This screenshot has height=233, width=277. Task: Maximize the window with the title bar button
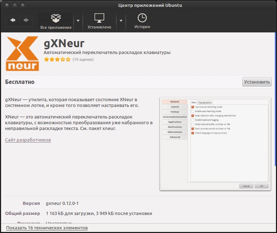(23, 5)
